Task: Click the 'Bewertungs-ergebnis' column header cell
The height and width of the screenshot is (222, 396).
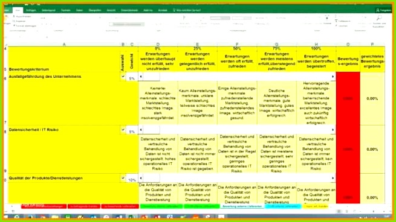Action: pyautogui.click(x=348, y=62)
